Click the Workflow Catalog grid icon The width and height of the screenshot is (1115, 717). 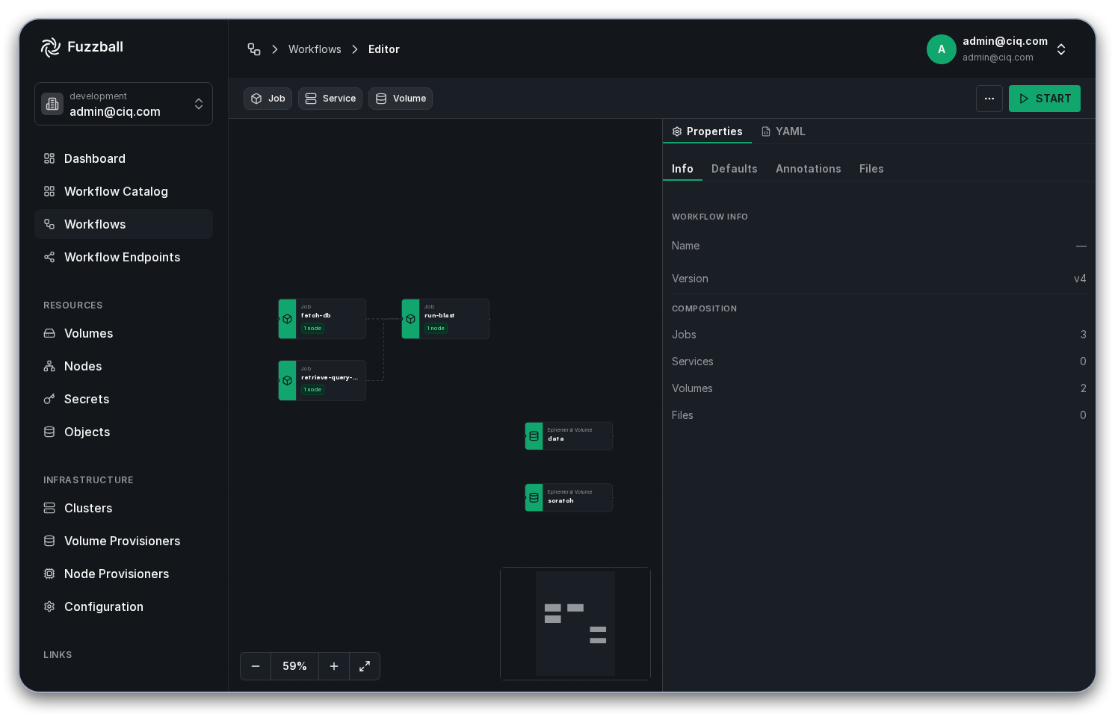coord(49,191)
